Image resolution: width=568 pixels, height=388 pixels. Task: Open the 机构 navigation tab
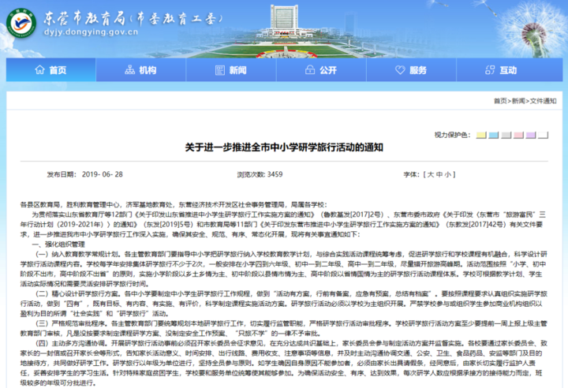141,69
